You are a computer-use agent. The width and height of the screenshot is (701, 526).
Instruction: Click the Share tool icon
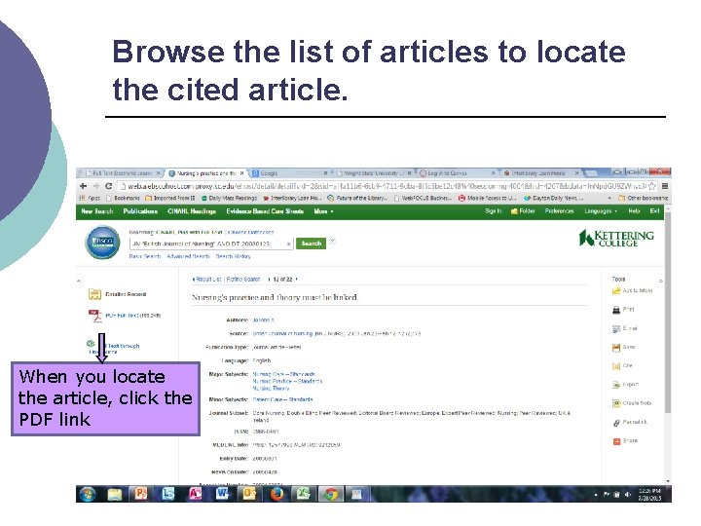pos(616,441)
